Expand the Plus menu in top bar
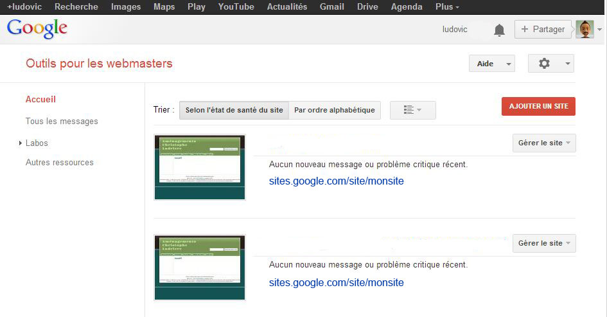This screenshot has width=607, height=317. click(447, 6)
